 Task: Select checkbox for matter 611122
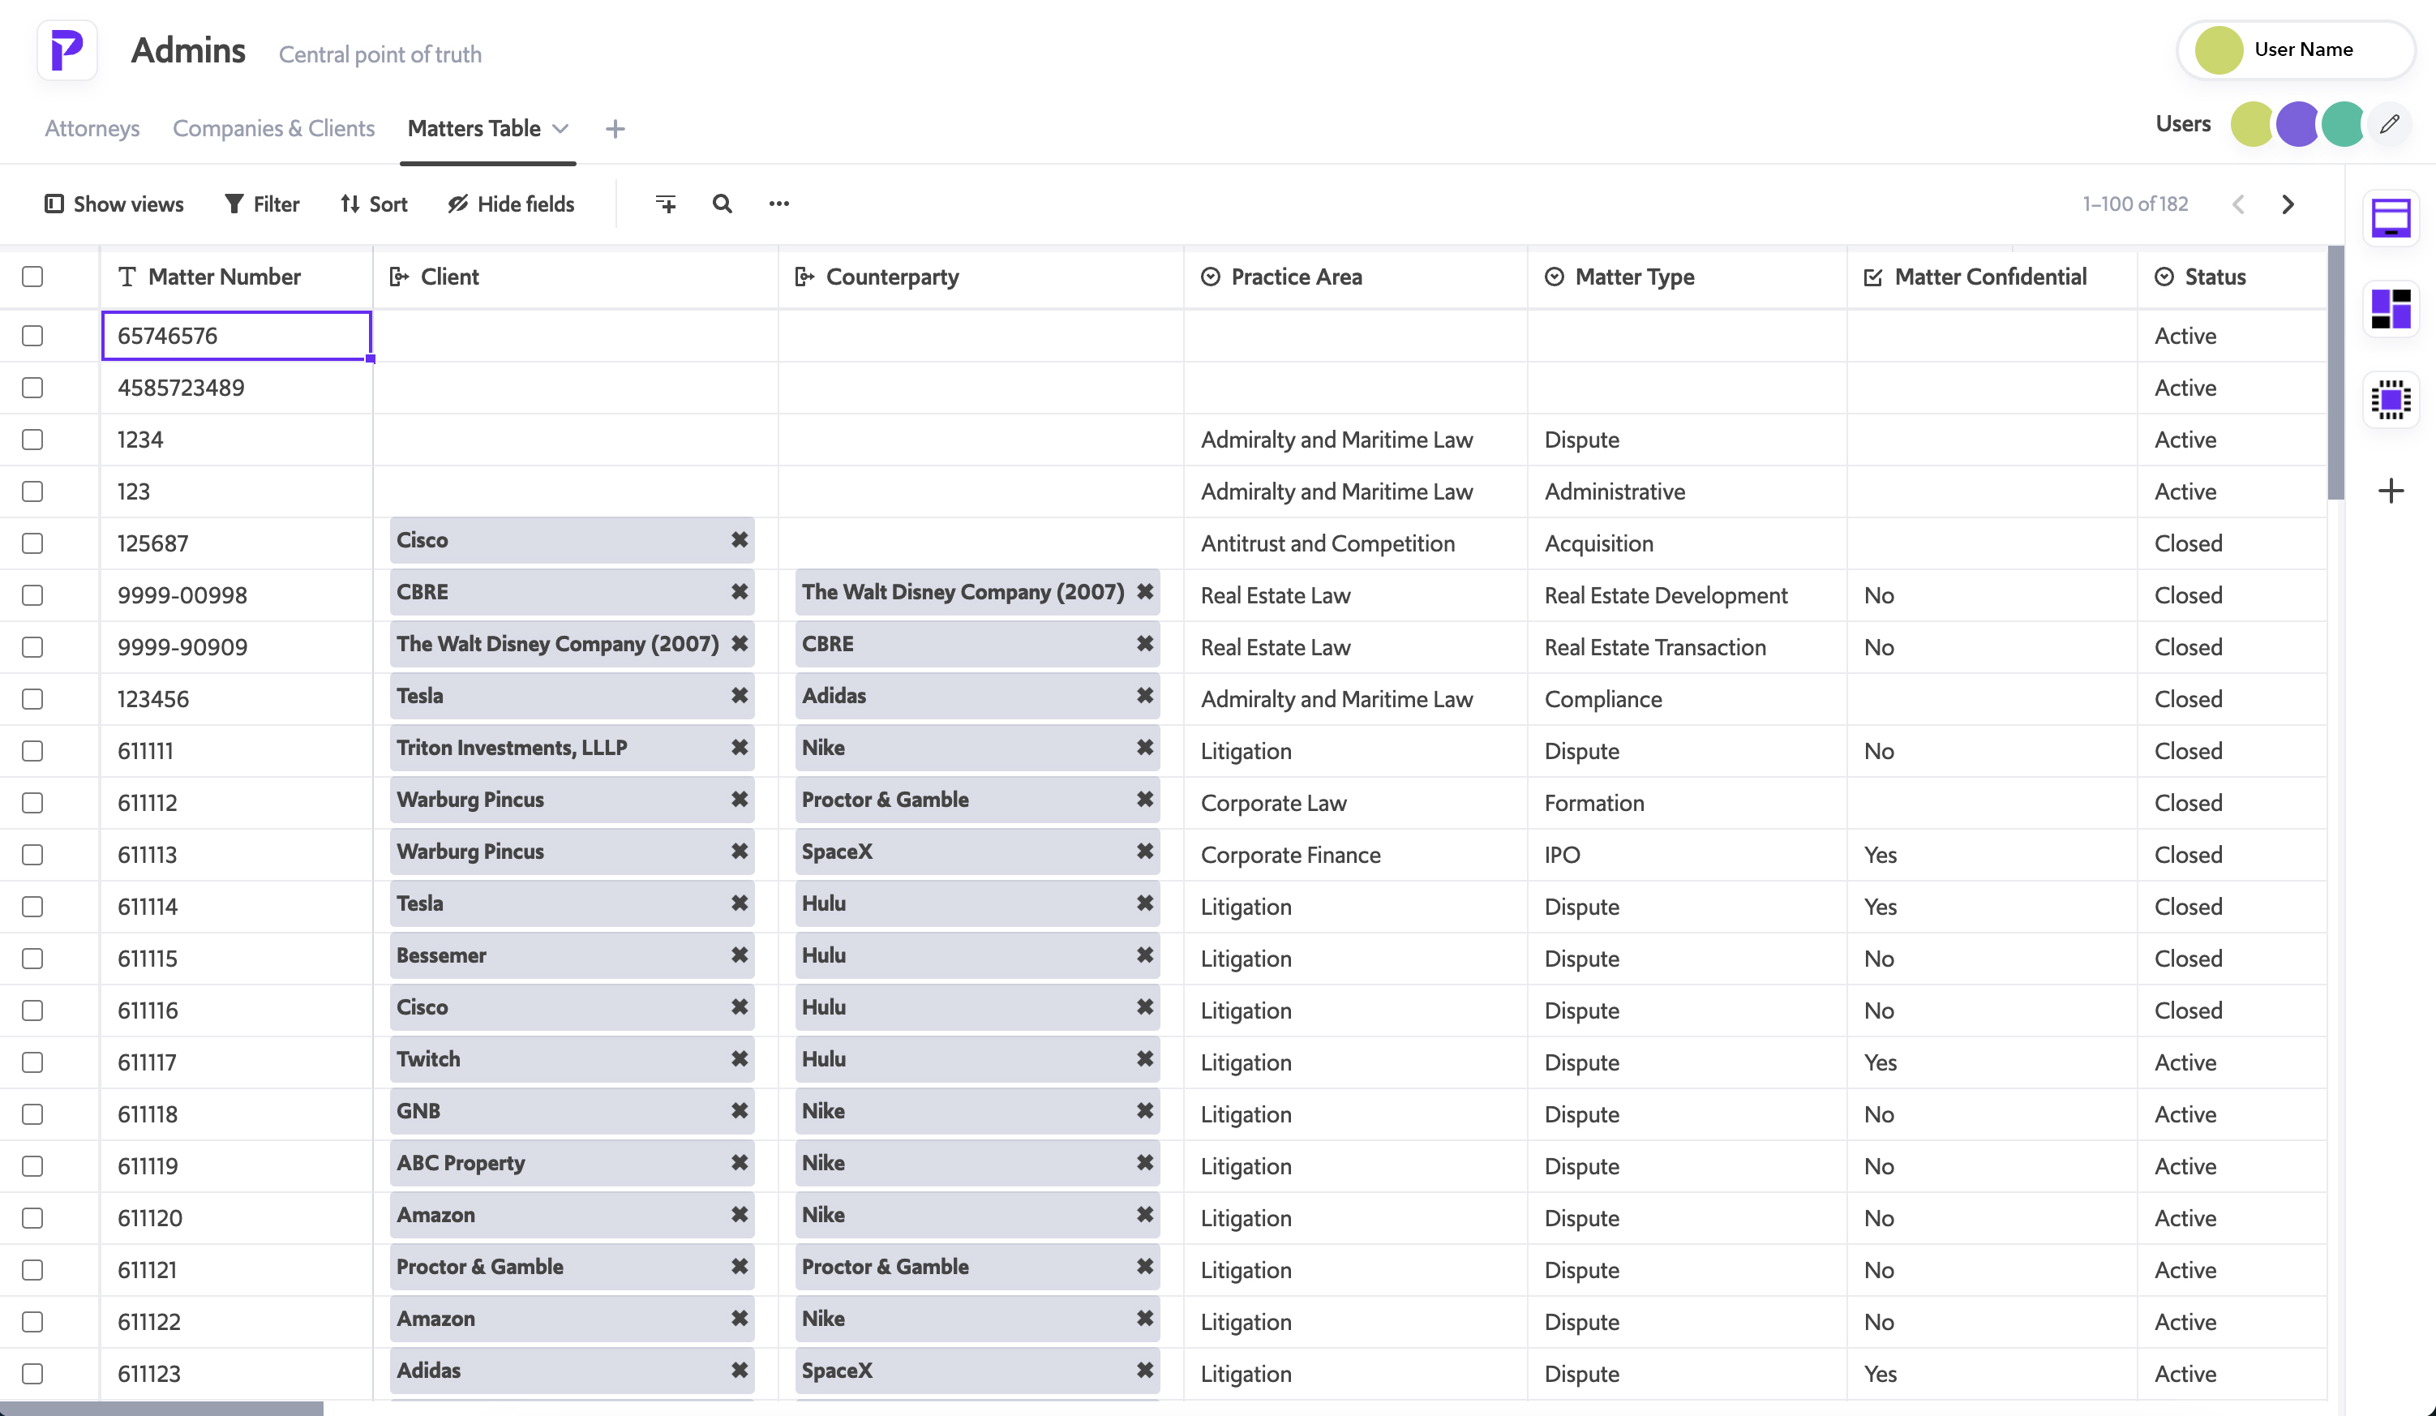tap(33, 1321)
